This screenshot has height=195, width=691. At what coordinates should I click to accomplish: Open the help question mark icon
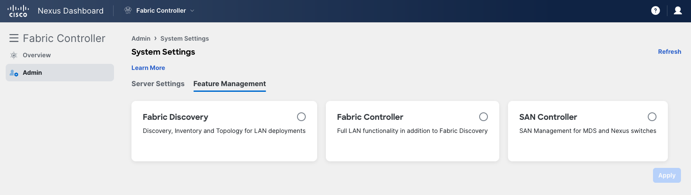point(655,10)
